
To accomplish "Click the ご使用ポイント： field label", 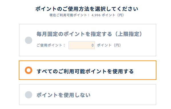I will tap(51, 45).
